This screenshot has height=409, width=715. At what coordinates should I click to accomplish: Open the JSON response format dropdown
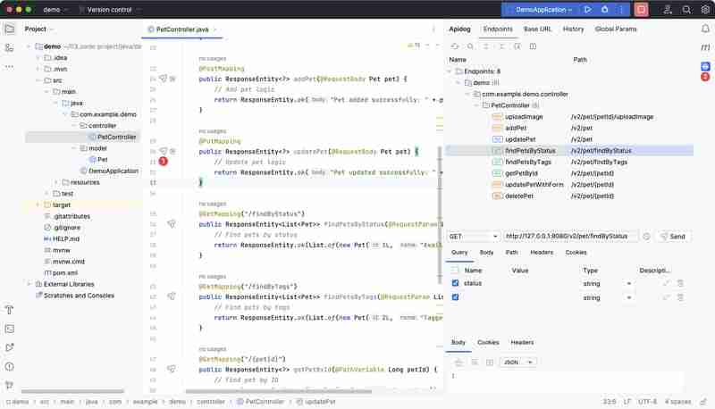(x=517, y=362)
